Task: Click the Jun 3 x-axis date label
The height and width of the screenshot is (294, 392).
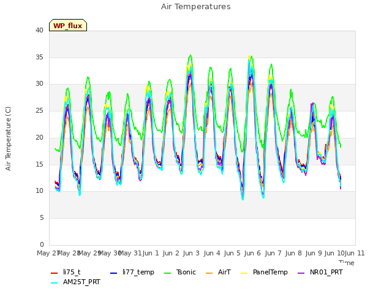Action: click(x=191, y=253)
